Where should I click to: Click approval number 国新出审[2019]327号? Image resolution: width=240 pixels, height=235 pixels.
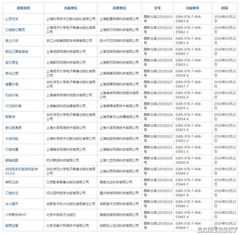(158, 84)
